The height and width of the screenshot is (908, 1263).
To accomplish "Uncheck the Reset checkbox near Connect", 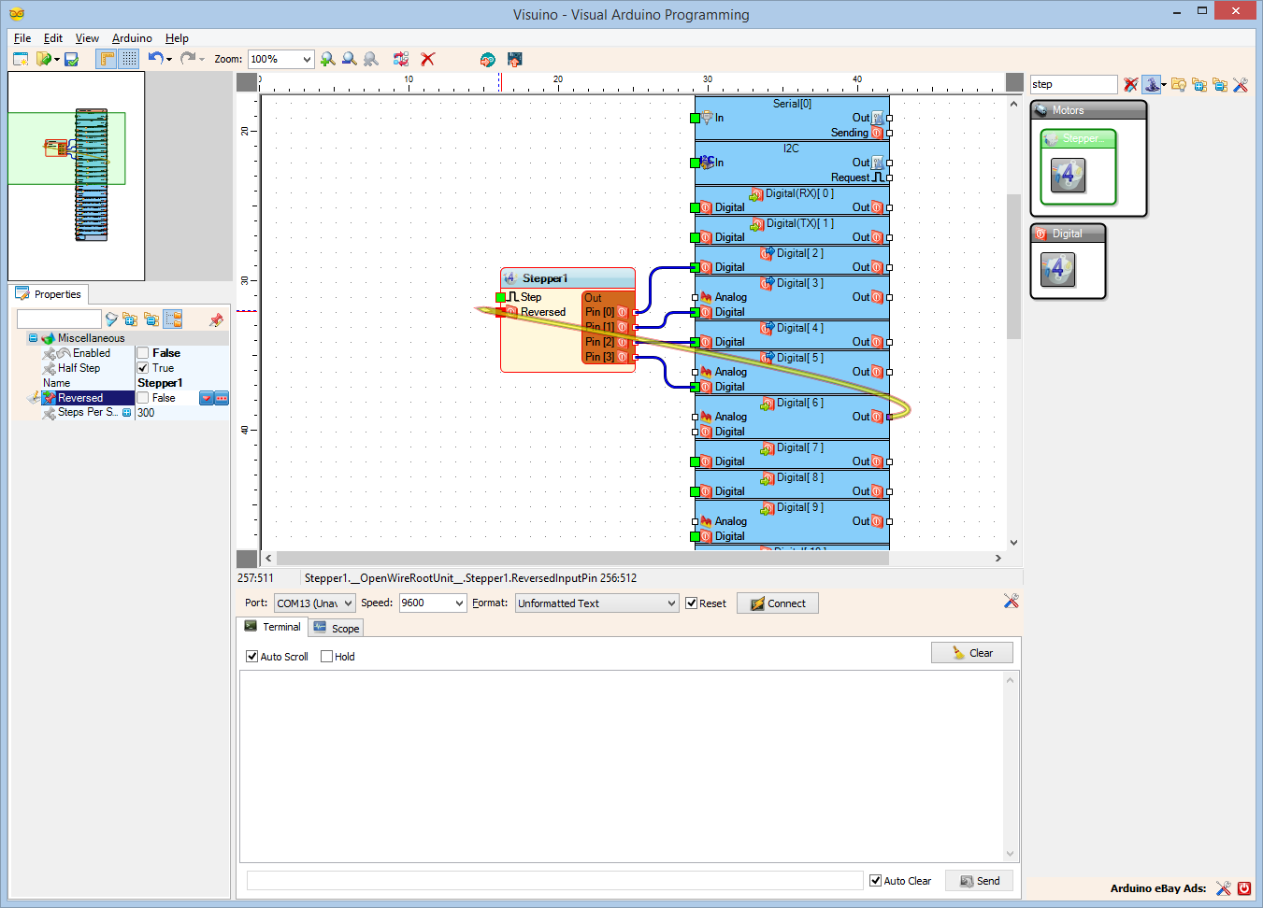I will 693,603.
